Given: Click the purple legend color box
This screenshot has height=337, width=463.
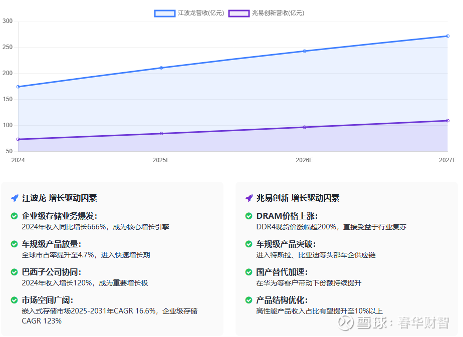Looking at the screenshot, I should coord(239,13).
